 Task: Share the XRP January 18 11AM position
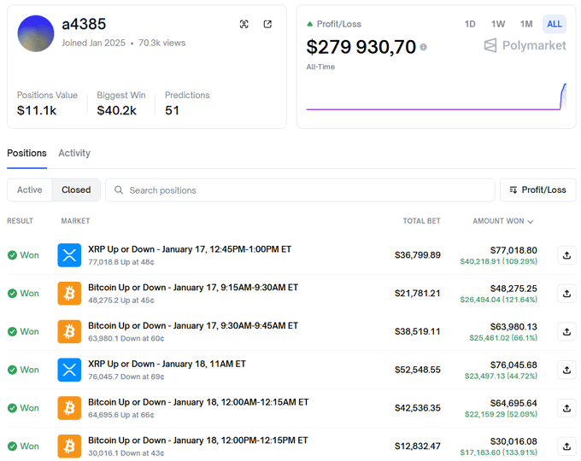tap(566, 370)
